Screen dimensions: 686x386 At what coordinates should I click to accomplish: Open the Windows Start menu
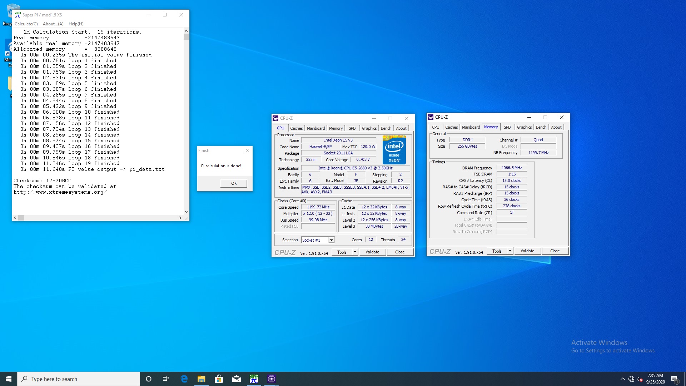pyautogui.click(x=9, y=379)
